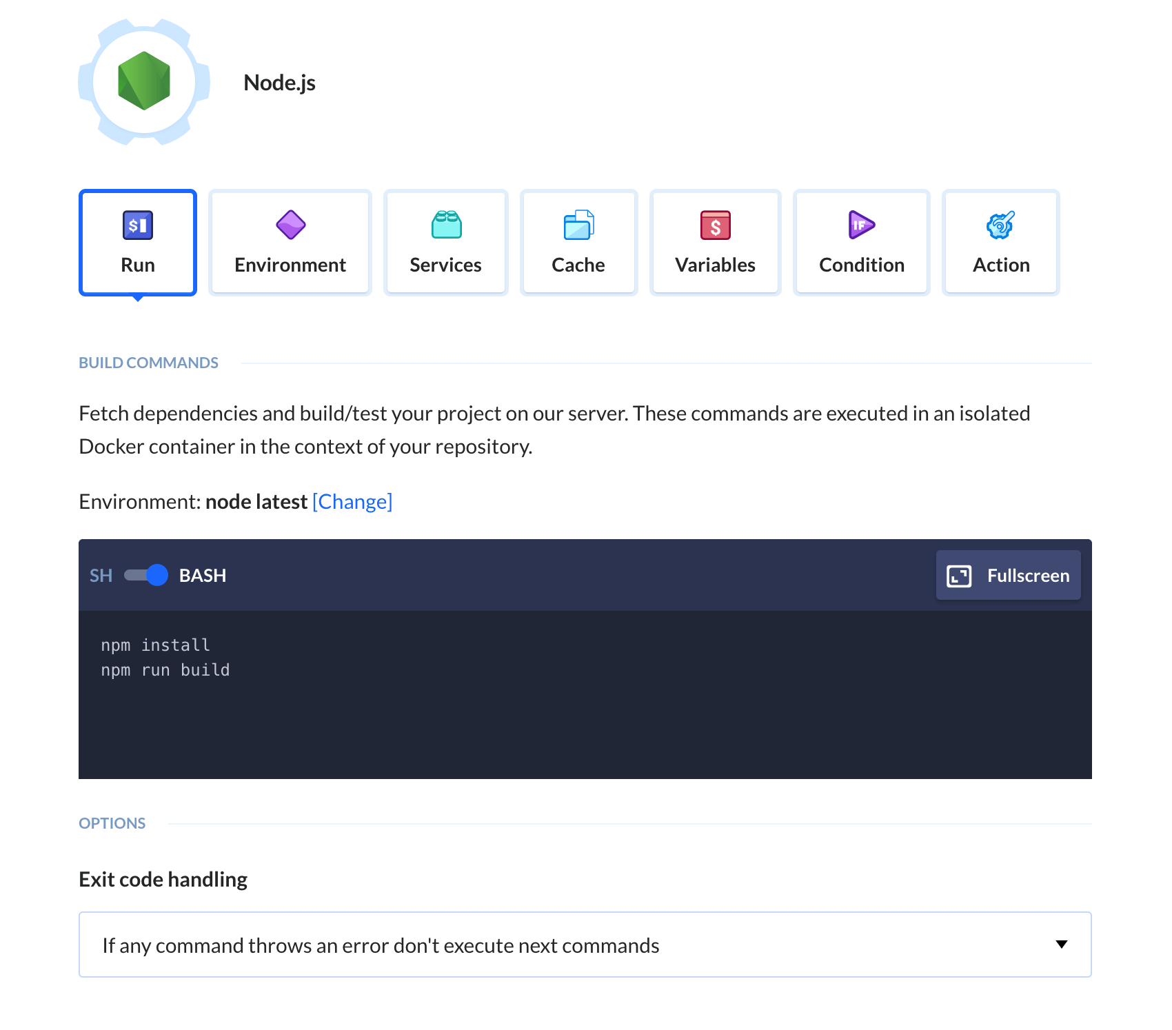Image resolution: width=1172 pixels, height=1030 pixels.
Task: Click the exit code dropdown arrow
Action: pyautogui.click(x=1062, y=945)
